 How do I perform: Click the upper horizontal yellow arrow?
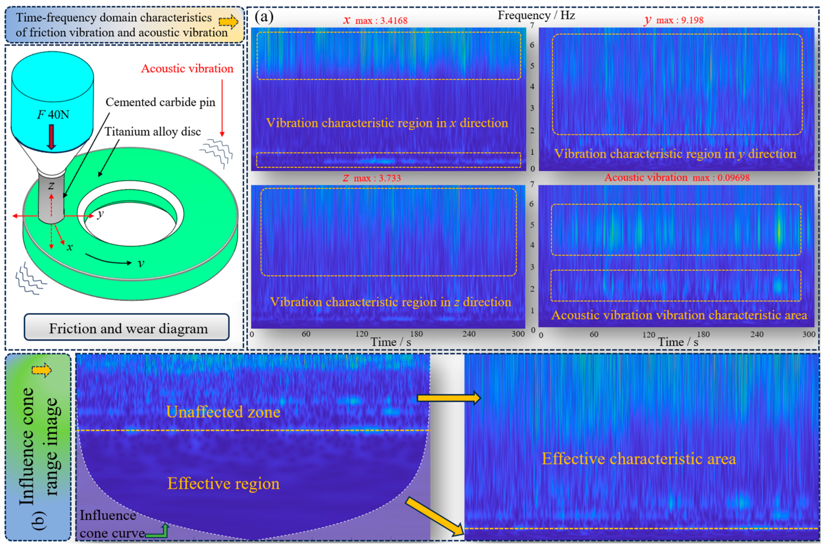(448, 398)
